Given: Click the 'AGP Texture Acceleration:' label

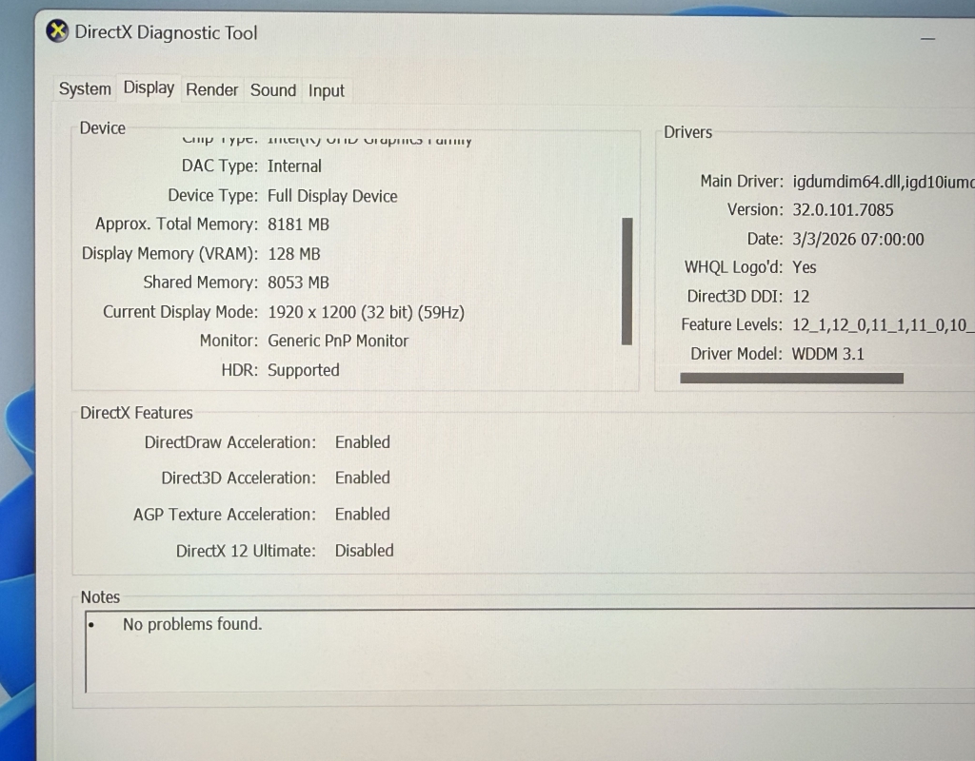Looking at the screenshot, I should point(225,514).
